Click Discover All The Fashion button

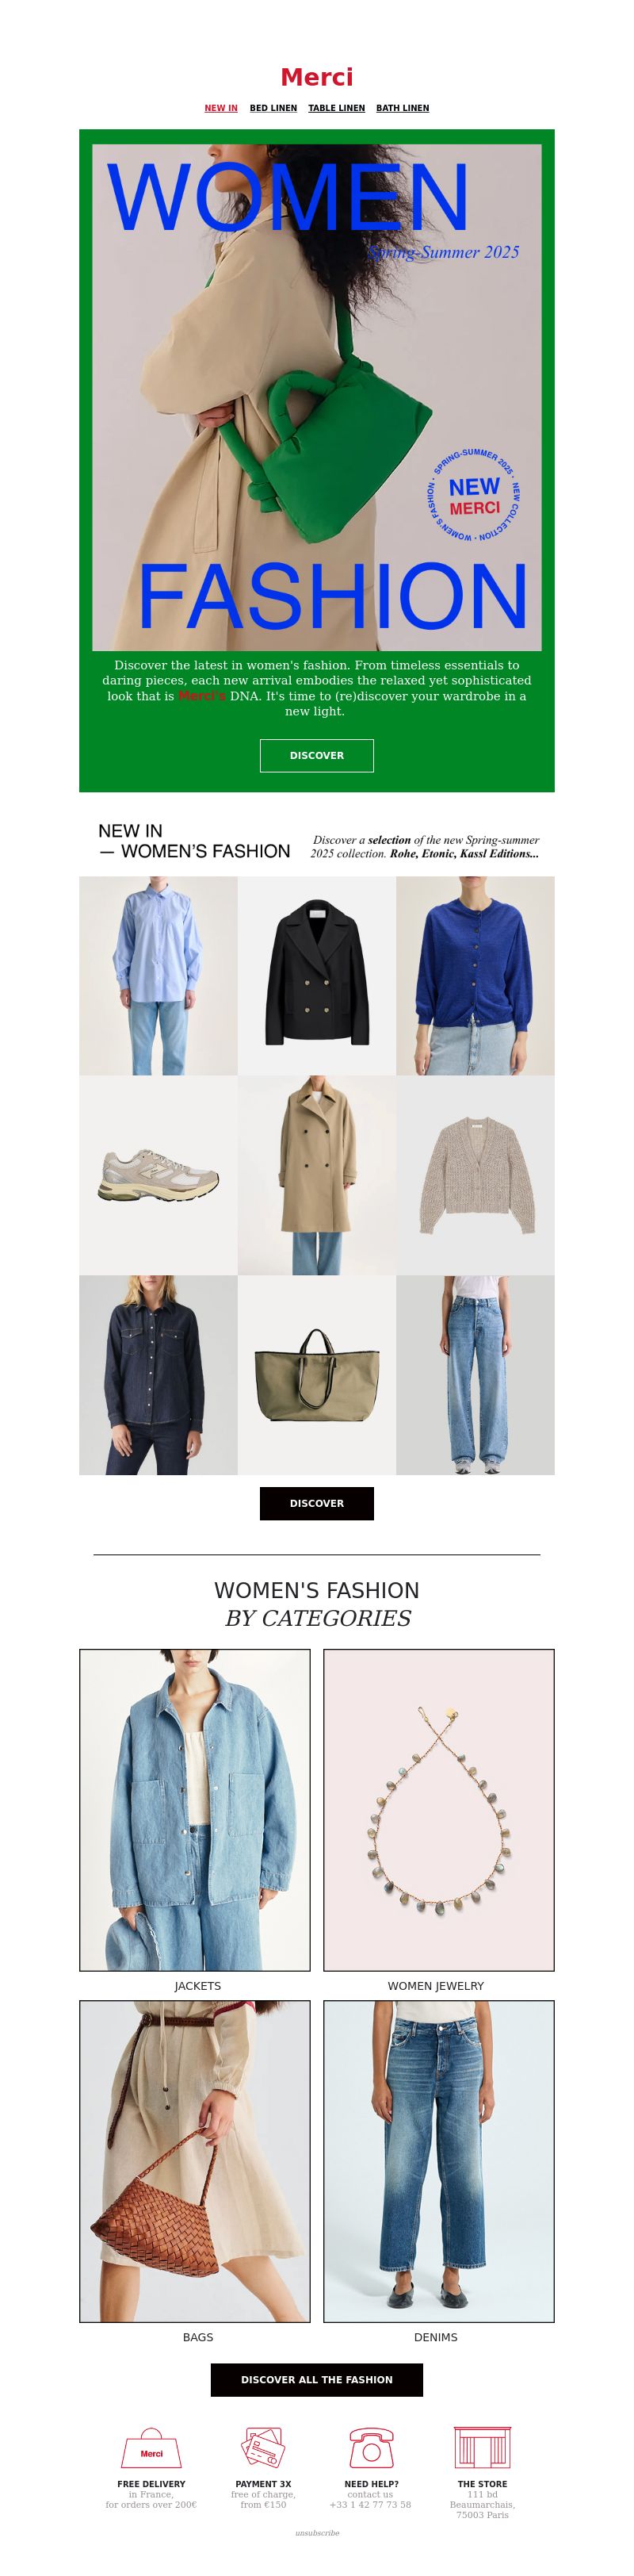point(317,2379)
